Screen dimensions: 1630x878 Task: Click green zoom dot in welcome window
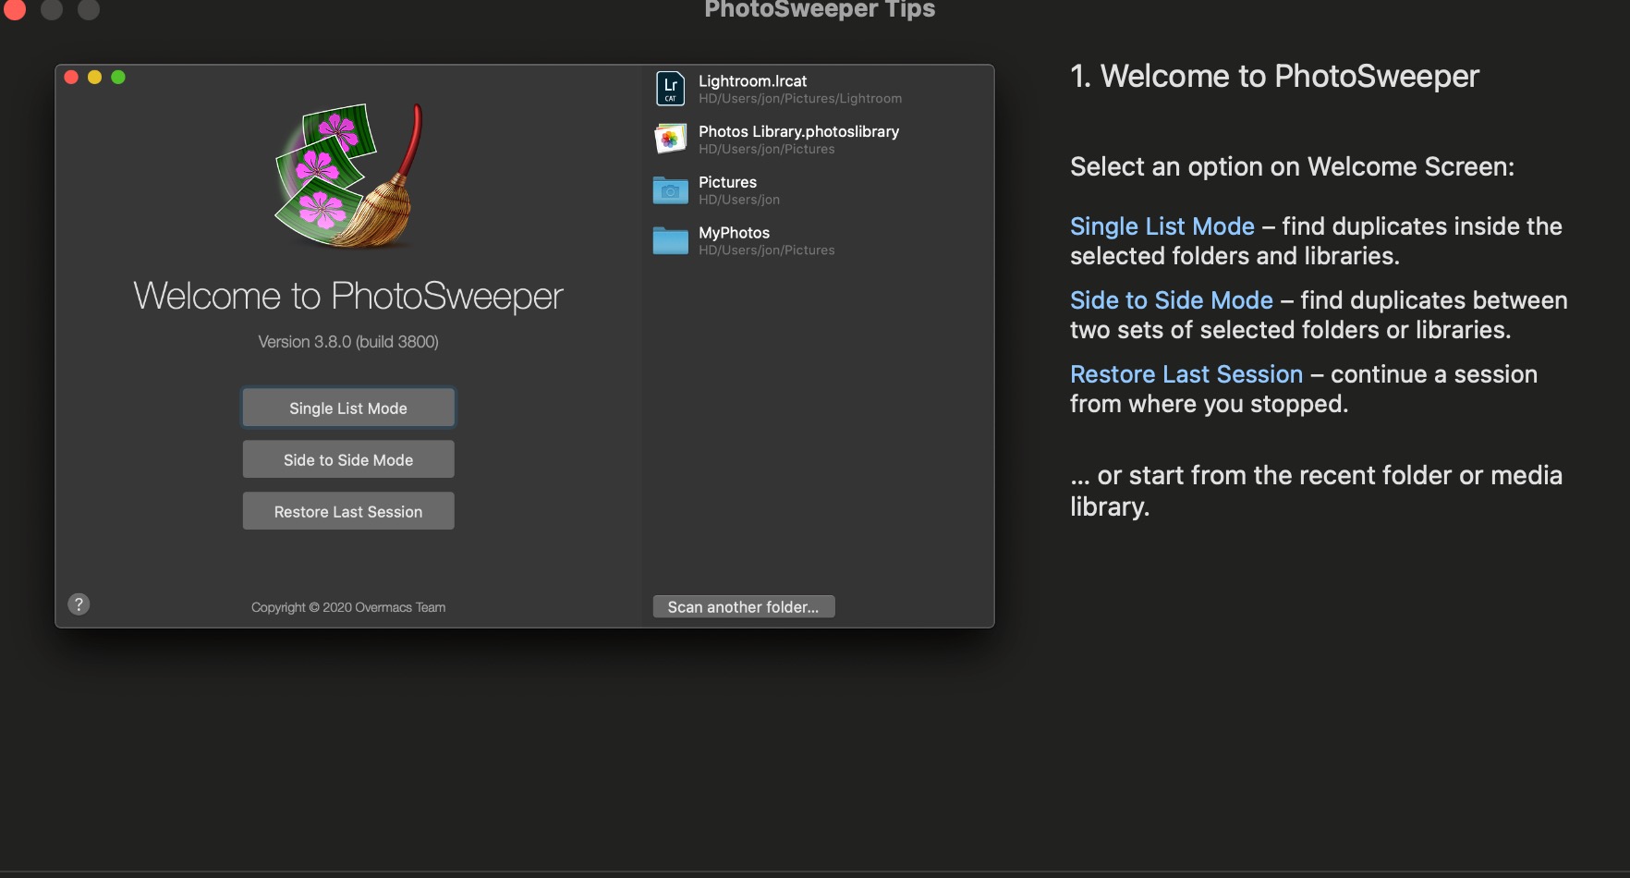[118, 77]
